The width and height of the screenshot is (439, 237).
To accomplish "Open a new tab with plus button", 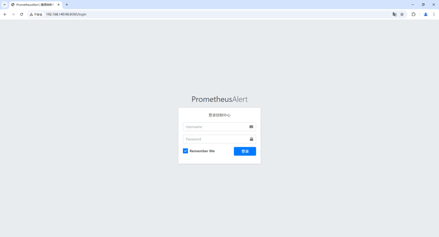I will (x=67, y=5).
